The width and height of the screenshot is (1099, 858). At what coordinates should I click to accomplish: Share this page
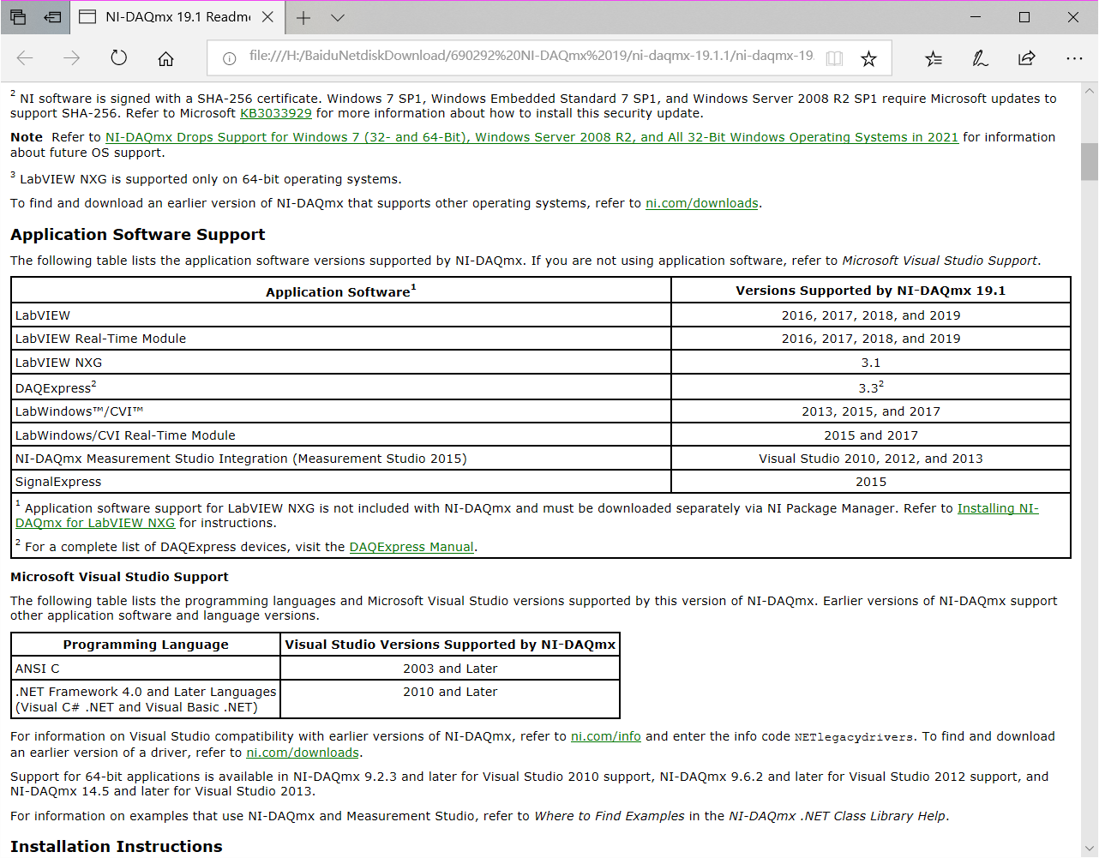coord(1026,58)
